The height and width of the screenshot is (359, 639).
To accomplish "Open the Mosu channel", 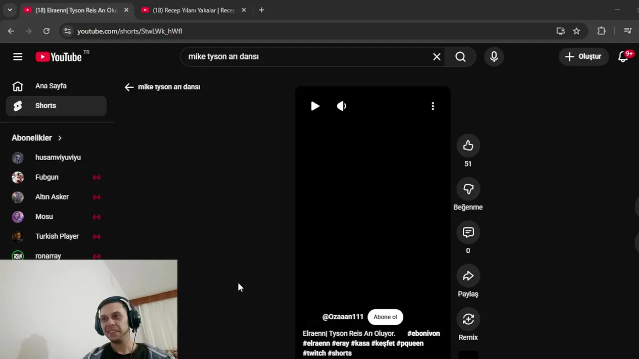I will (x=56, y=216).
